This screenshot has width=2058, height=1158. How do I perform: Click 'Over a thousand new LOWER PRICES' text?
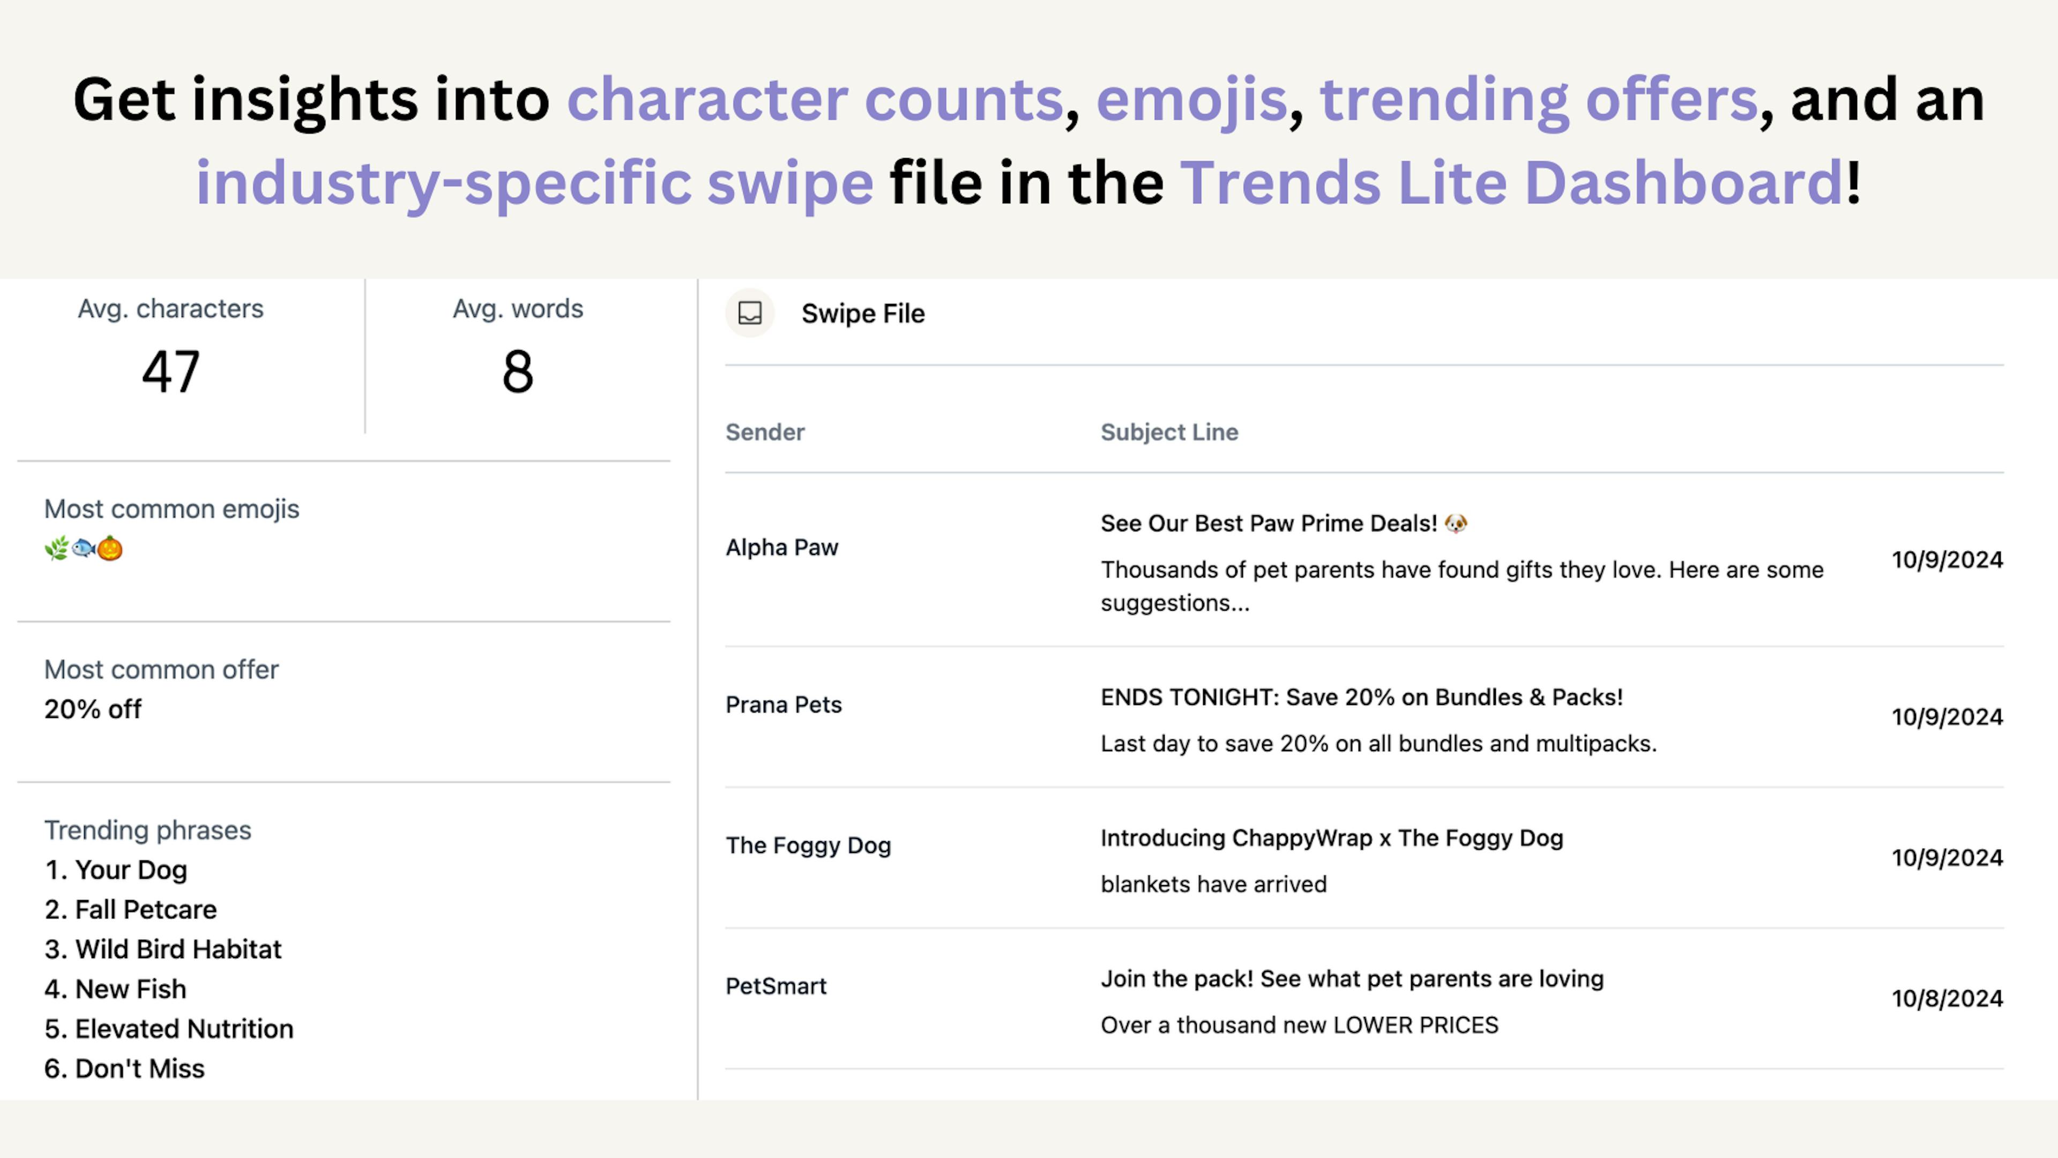tap(1300, 1026)
